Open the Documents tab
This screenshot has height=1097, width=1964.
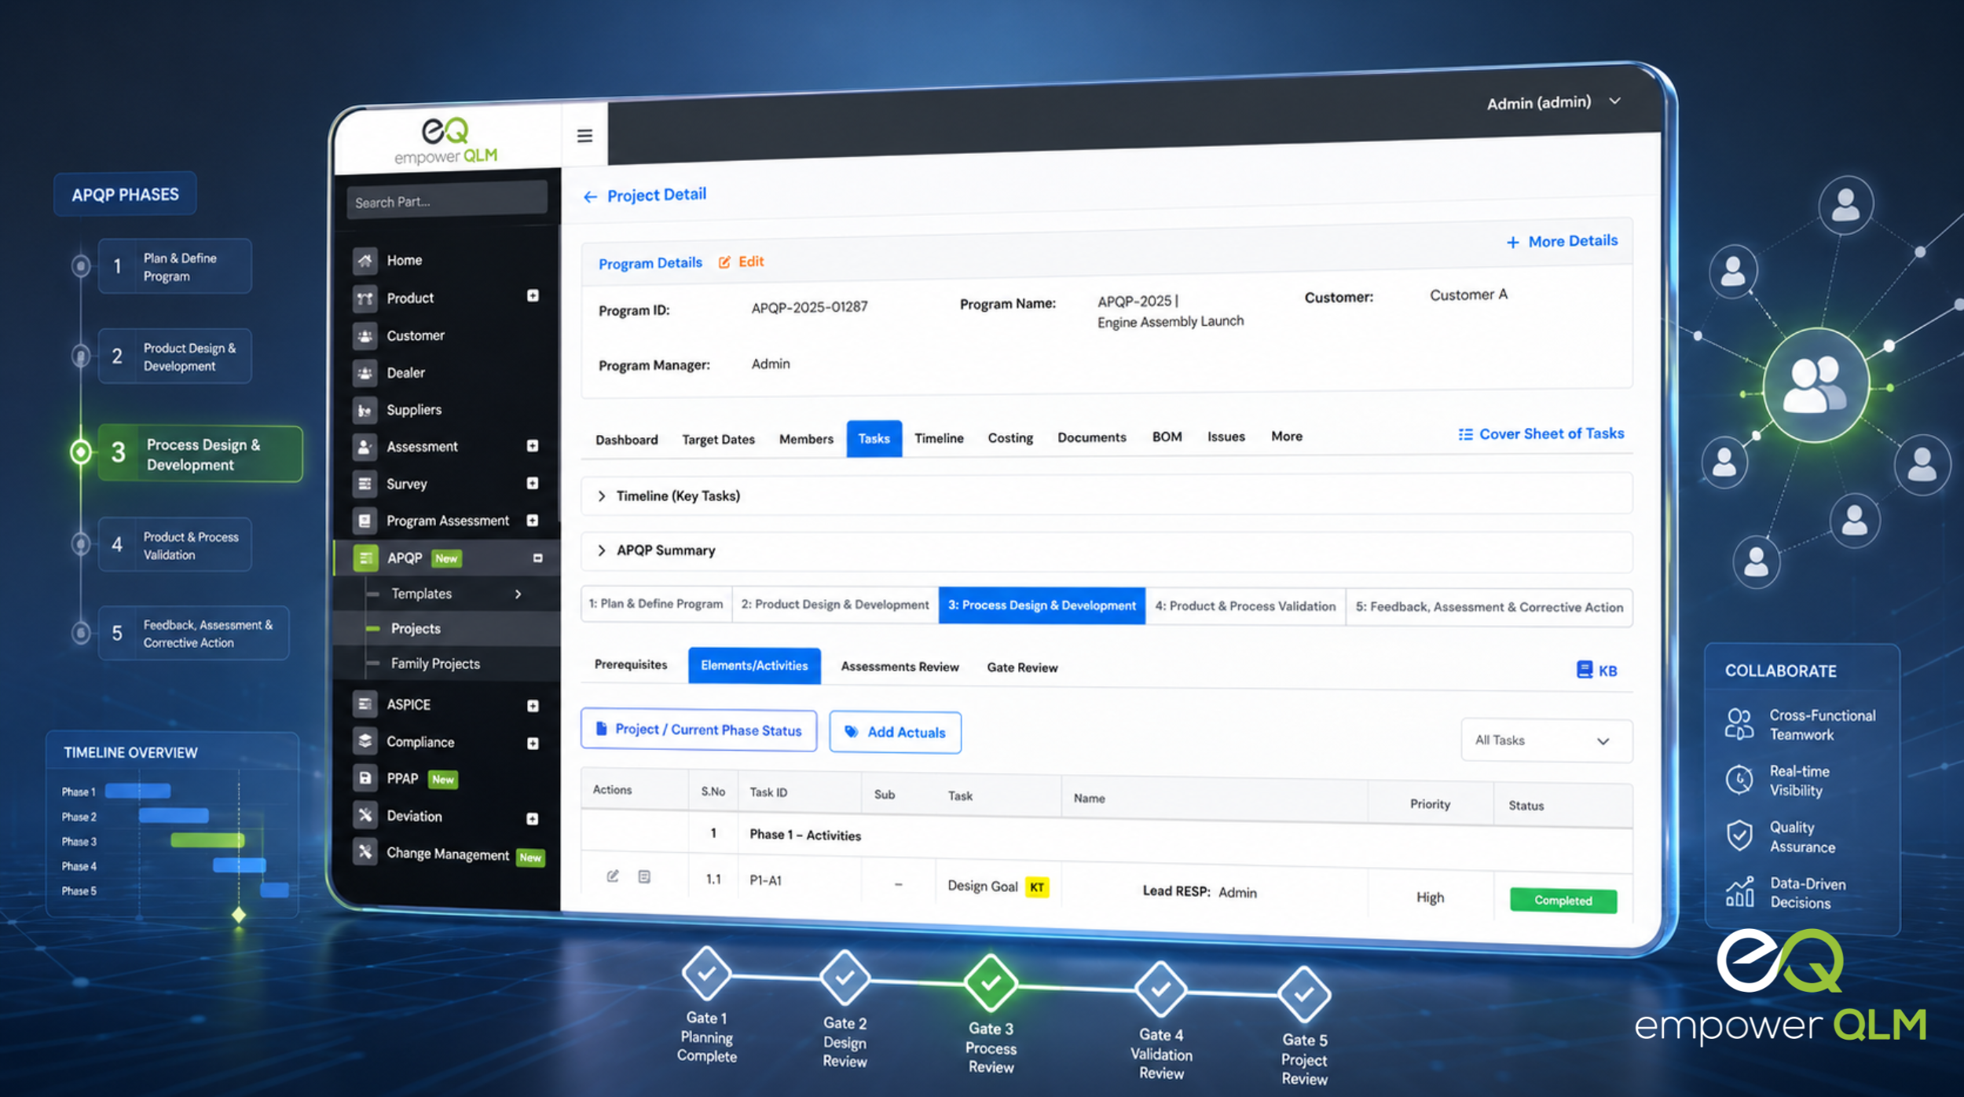[1091, 437]
